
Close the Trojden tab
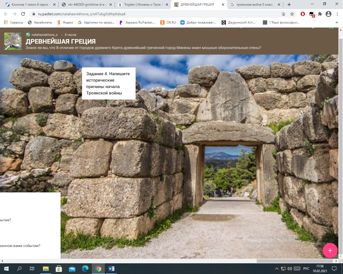coord(167,5)
